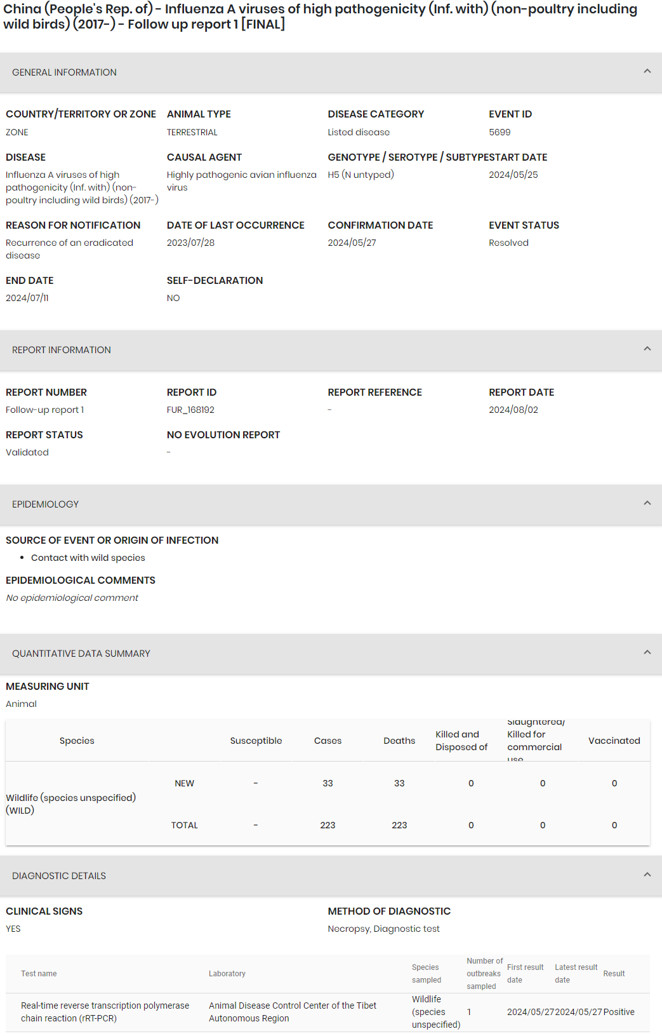Click the report title heading
This screenshot has width=662, height=1036.
point(320,17)
